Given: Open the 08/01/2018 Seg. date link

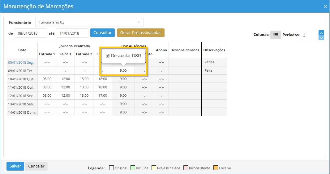Looking at the screenshot, I should pyautogui.click(x=21, y=62).
